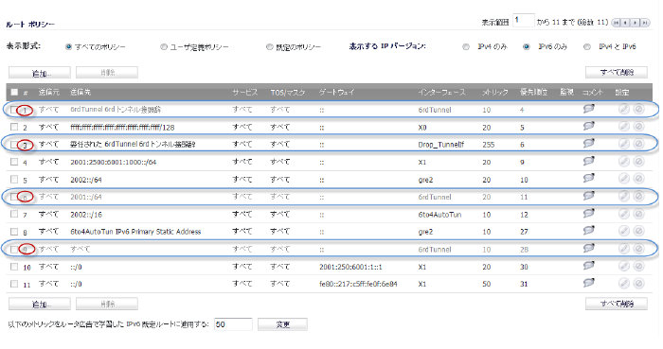Click the top 追加... button
663x349 pixels.
pos(40,73)
